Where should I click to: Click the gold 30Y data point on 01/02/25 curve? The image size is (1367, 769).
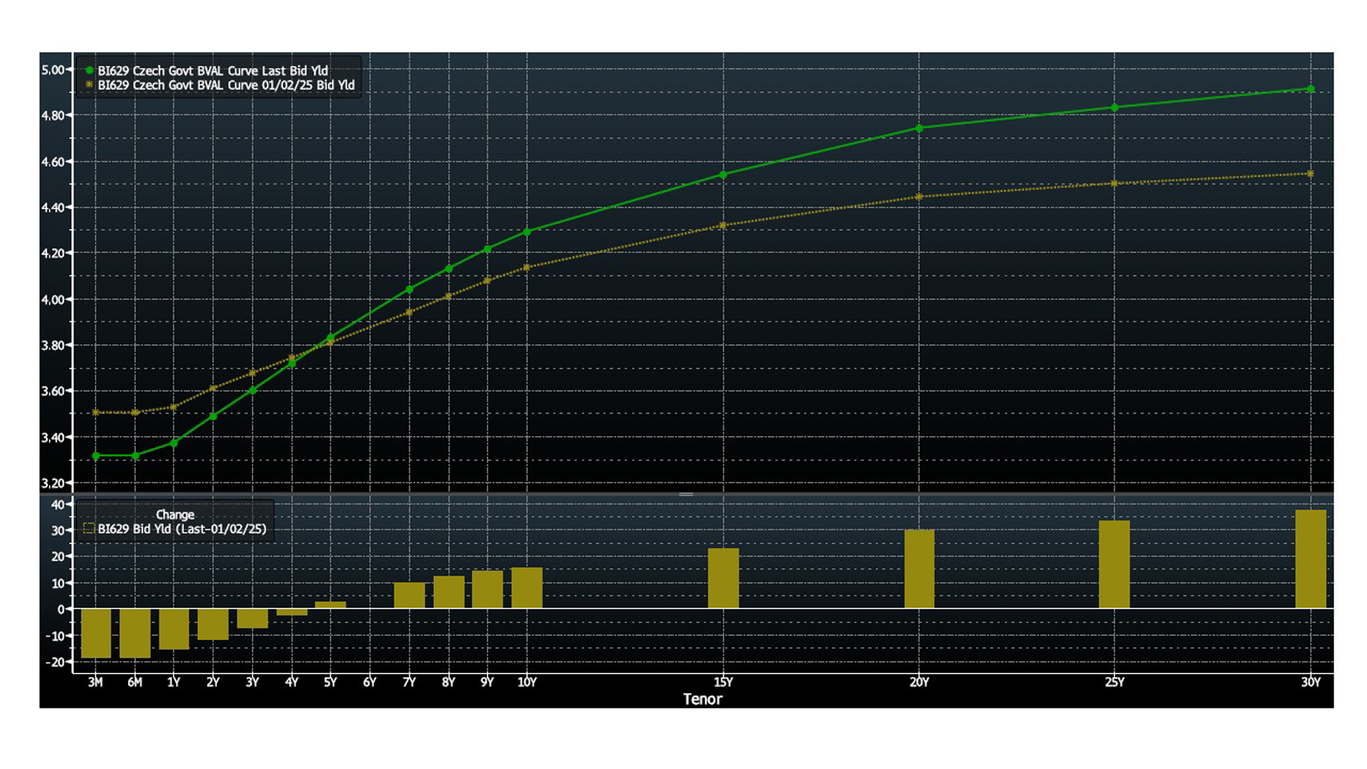(x=1311, y=174)
